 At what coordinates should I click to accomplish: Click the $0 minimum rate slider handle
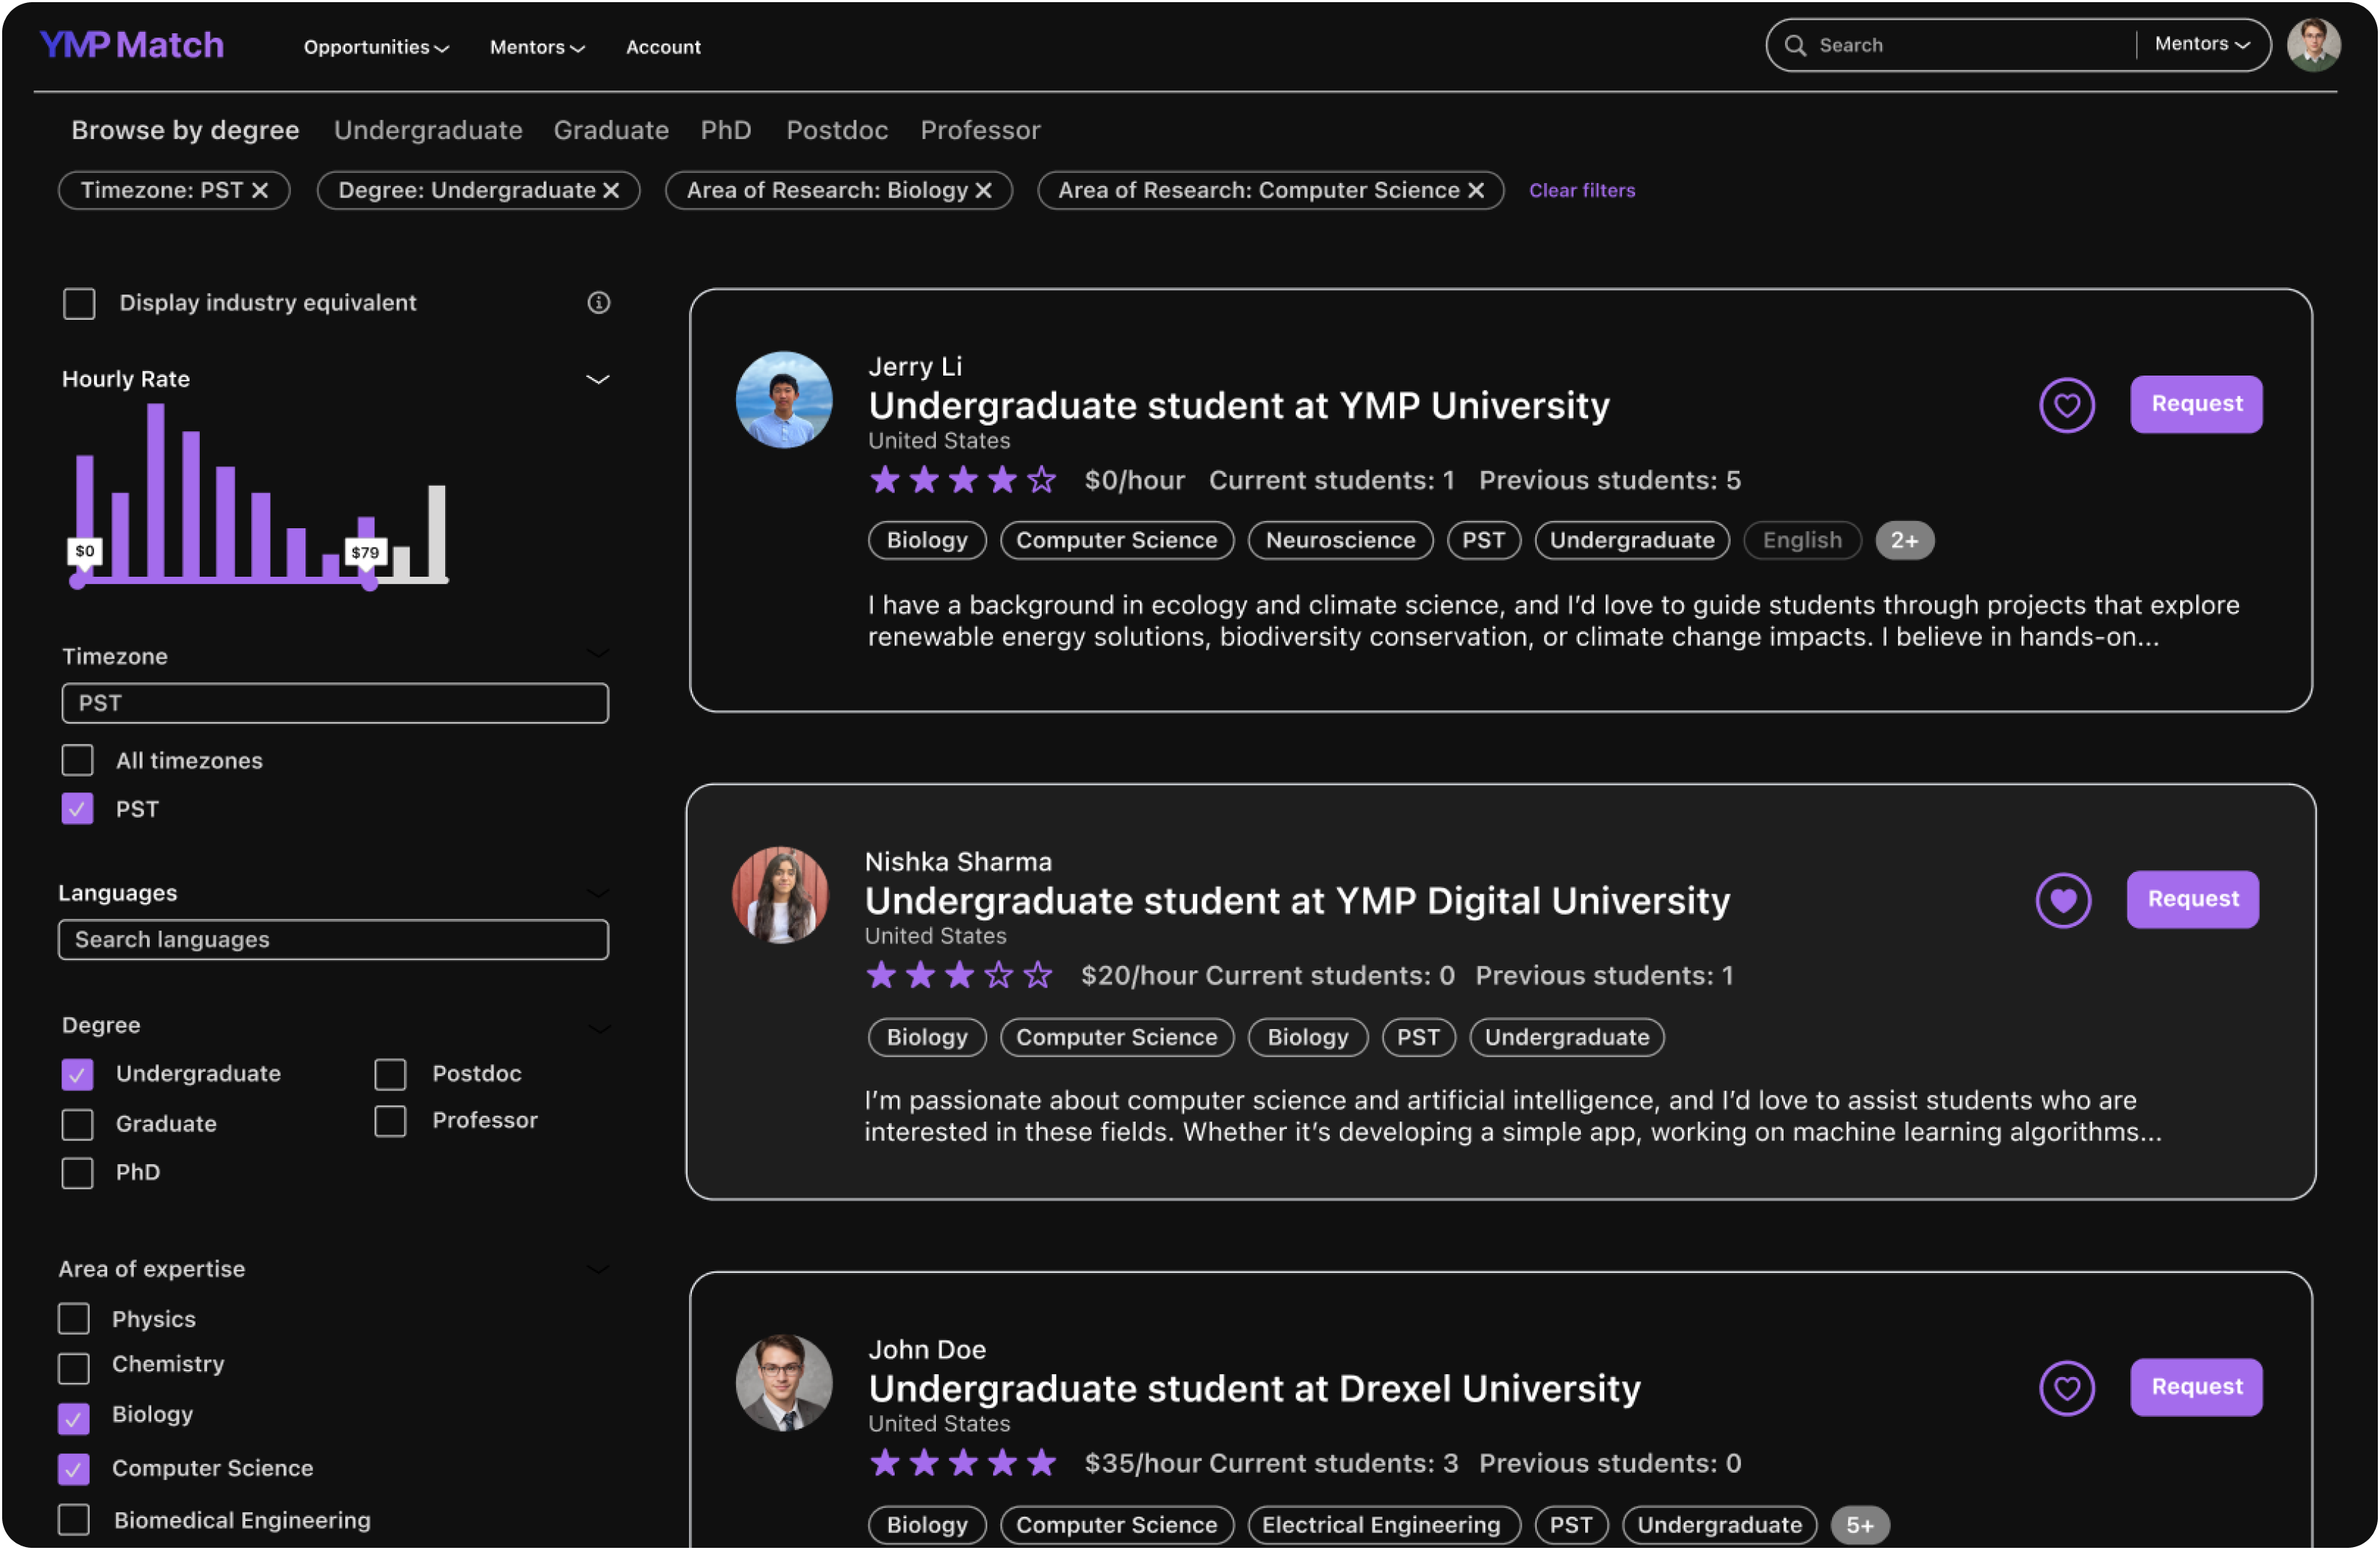point(78,581)
